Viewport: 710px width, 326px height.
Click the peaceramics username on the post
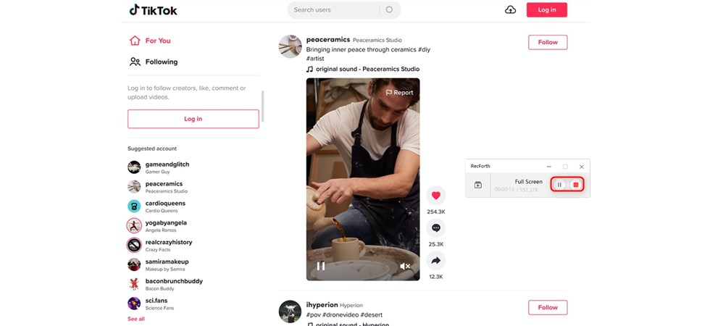point(328,40)
